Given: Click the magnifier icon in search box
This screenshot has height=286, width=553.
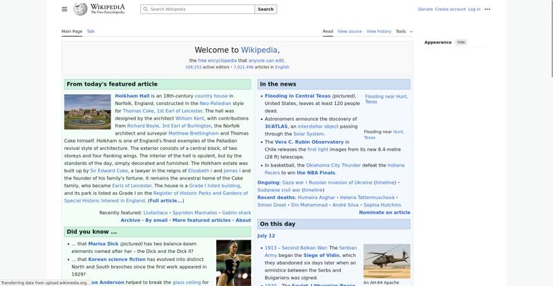Looking at the screenshot, I should click(145, 9).
